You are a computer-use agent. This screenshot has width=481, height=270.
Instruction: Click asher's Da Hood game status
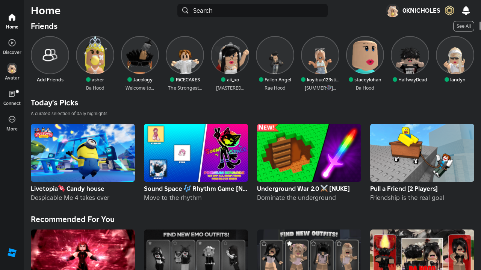coord(95,88)
